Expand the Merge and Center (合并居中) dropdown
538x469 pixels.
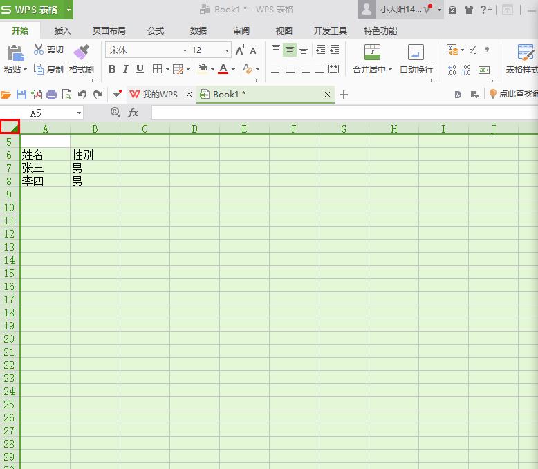coord(390,70)
